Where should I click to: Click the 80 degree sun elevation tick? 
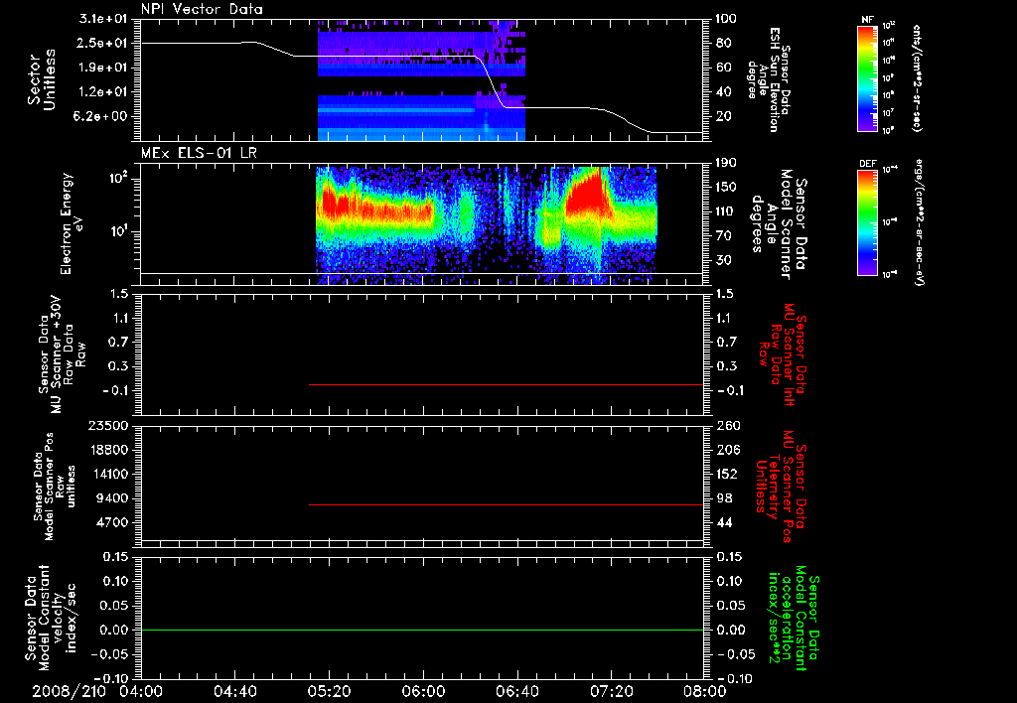coord(723,43)
